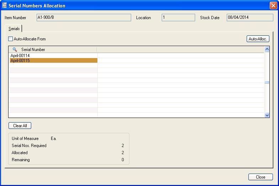This screenshot has height=186, width=279.
Task: Clear all allocated serials with Clear All
Action: pyautogui.click(x=20, y=125)
